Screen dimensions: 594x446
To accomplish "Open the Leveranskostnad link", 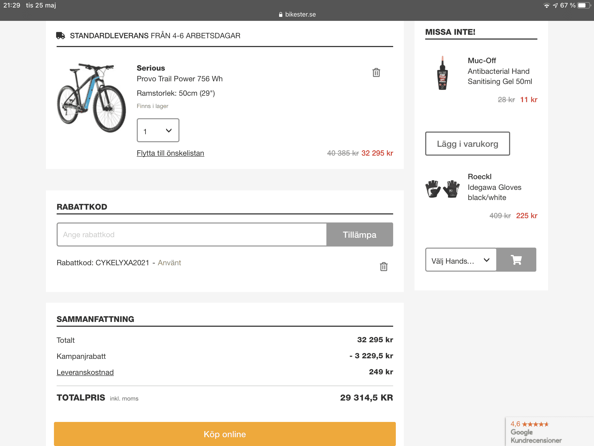I will pos(85,372).
